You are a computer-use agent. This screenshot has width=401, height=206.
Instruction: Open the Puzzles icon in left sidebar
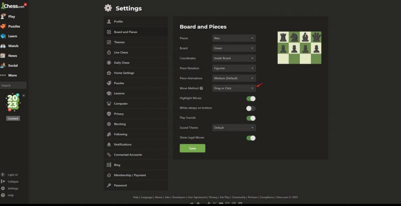(4, 26)
